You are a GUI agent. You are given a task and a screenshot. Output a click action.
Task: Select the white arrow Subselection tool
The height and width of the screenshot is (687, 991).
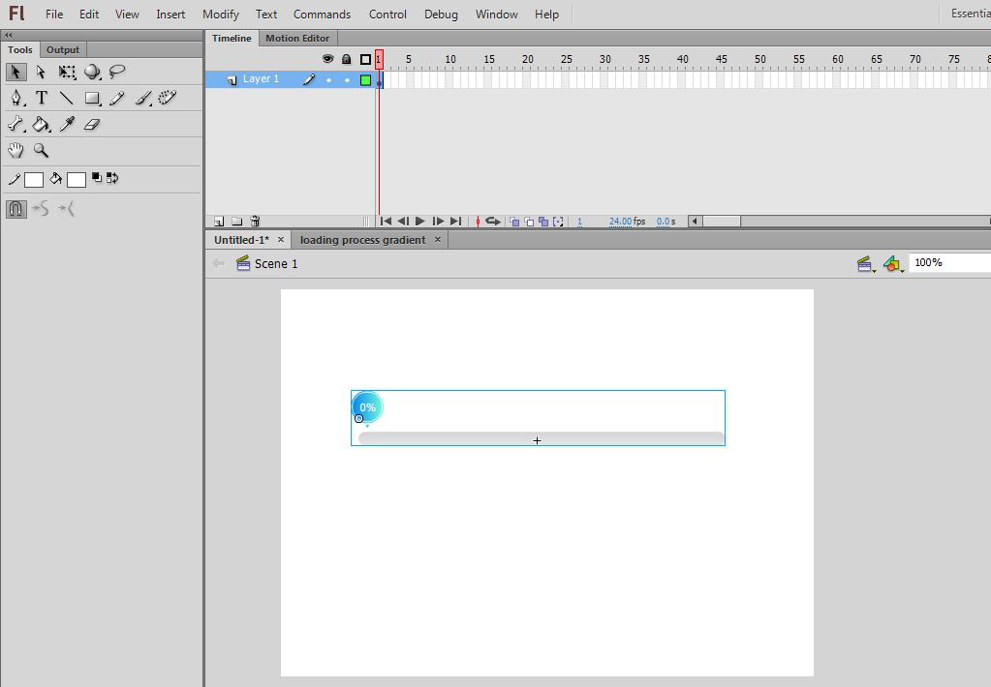[x=41, y=72]
